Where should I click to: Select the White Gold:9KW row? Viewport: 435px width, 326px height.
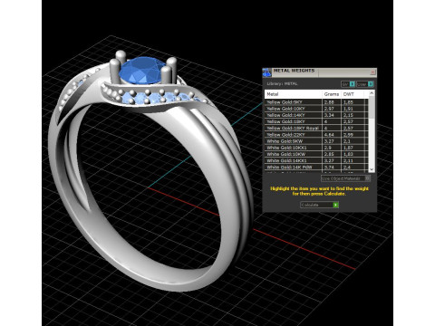pos(316,141)
